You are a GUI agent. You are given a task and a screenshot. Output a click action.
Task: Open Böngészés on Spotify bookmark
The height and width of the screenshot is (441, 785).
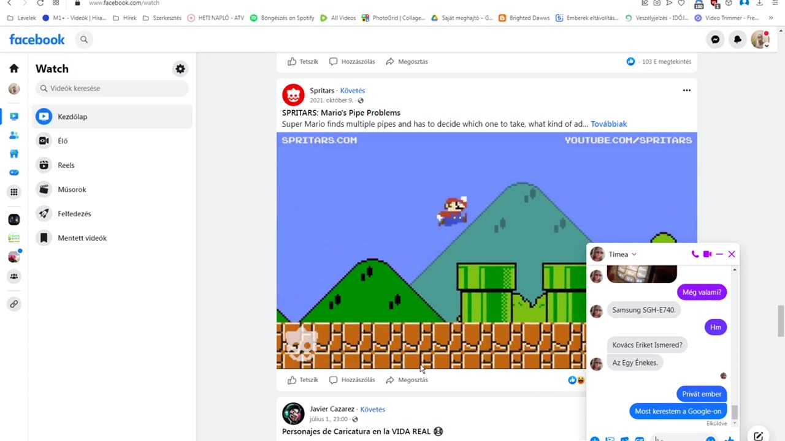tap(282, 18)
